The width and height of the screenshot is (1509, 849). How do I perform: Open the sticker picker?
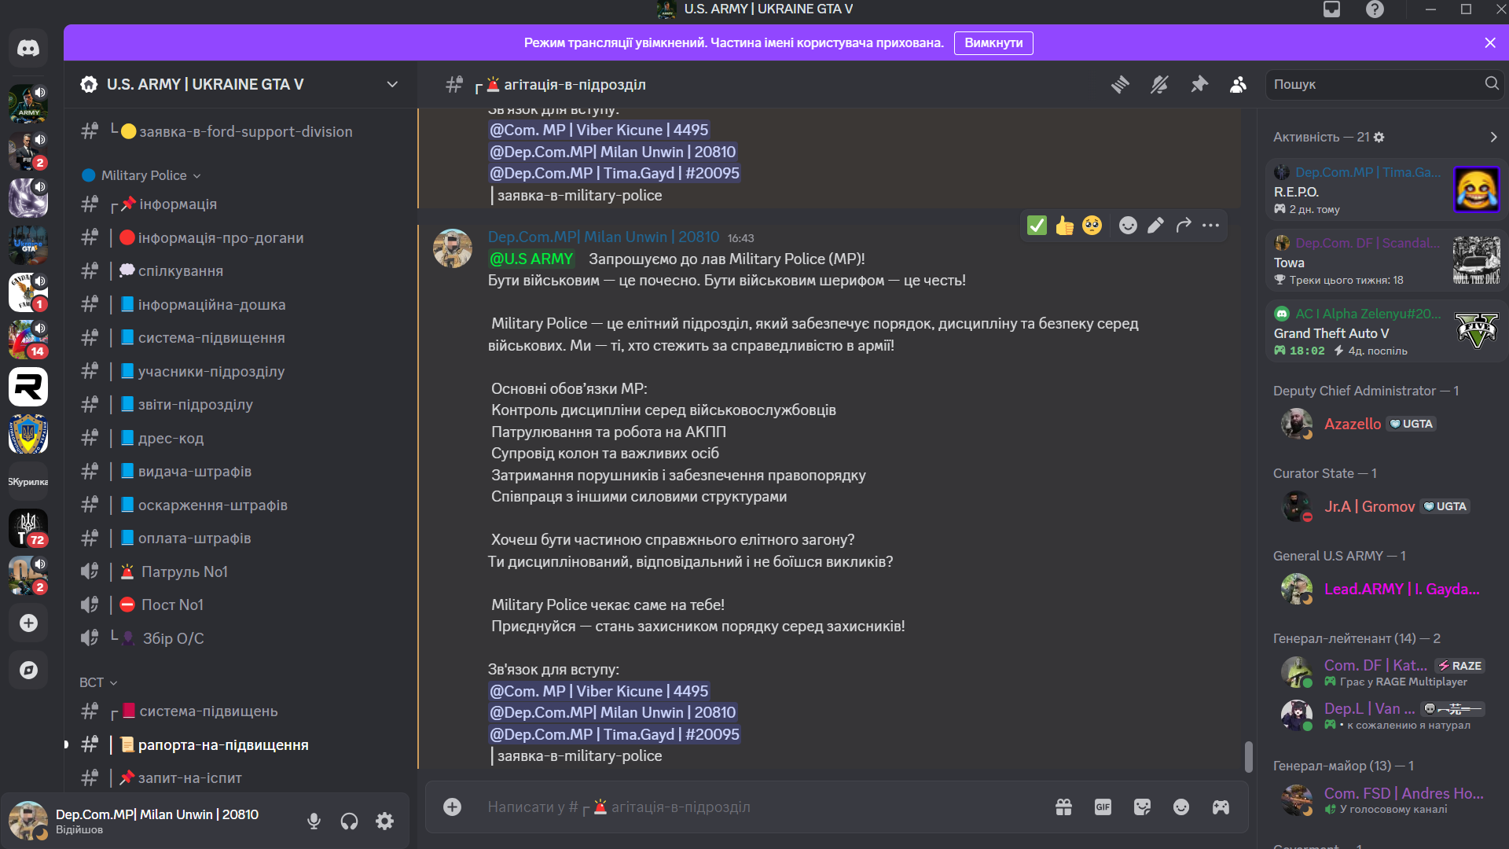(1142, 807)
